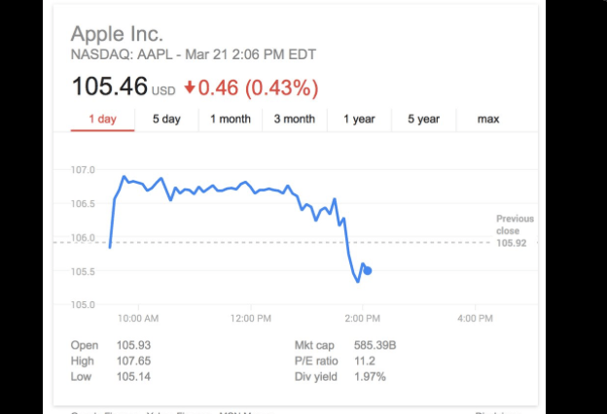Click the 105.46 USD price

click(123, 87)
